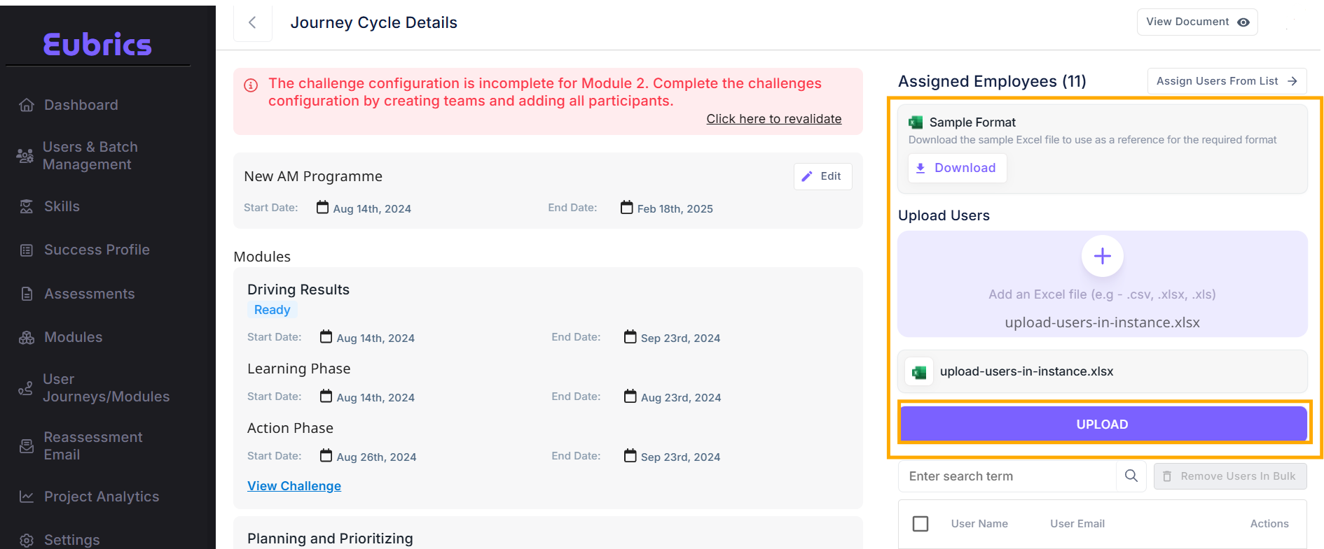Open Project Analytics
Screen dimensions: 1324x549
[x=102, y=497]
